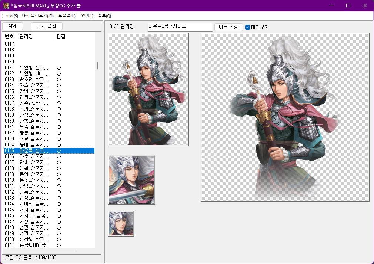Click the large portrait thumbnail of the warrior
The height and width of the screenshot is (264, 374).
[x=148, y=90]
